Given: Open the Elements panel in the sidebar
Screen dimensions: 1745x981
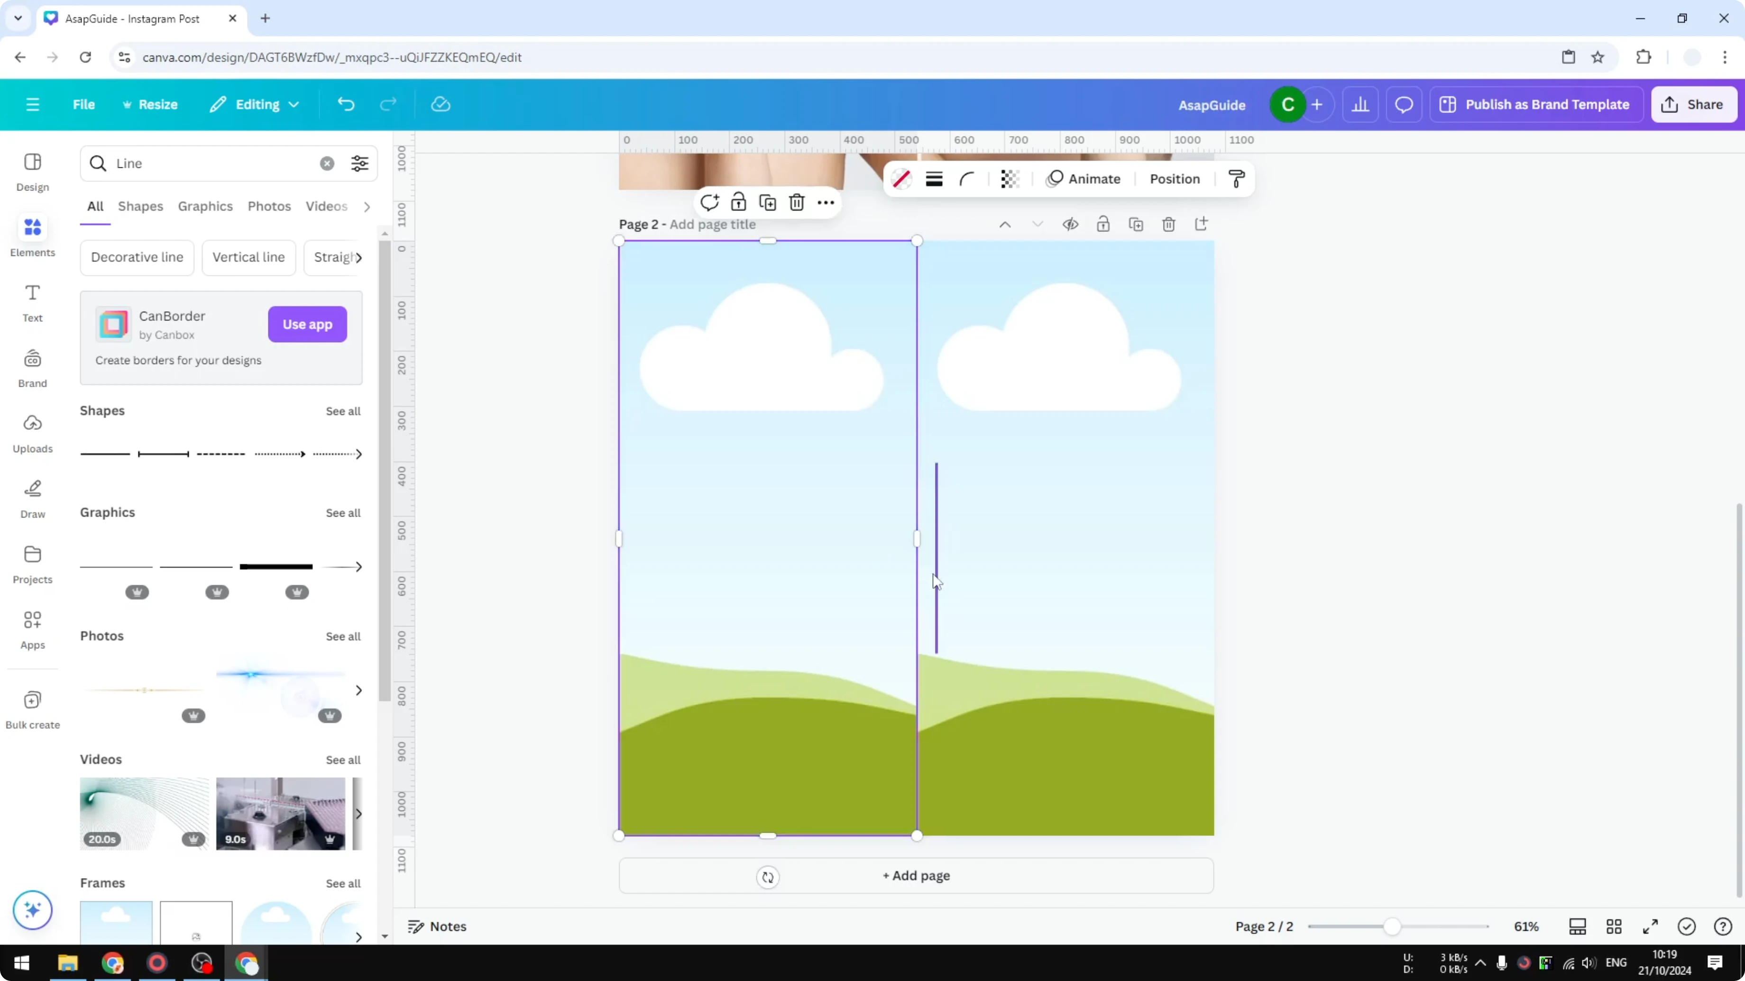Looking at the screenshot, I should point(32,236).
